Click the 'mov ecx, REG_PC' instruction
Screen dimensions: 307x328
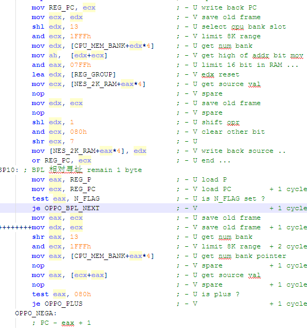pos(64,189)
